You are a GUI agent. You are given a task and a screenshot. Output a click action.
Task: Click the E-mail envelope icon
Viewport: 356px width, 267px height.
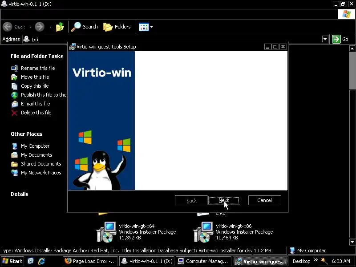click(15, 104)
